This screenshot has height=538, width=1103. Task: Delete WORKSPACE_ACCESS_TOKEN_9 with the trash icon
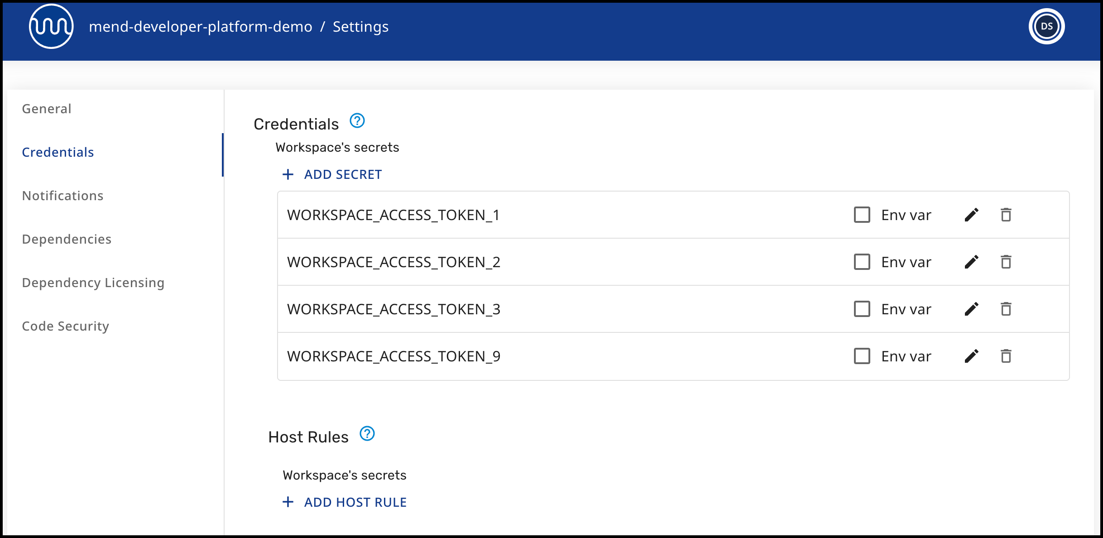click(1006, 356)
